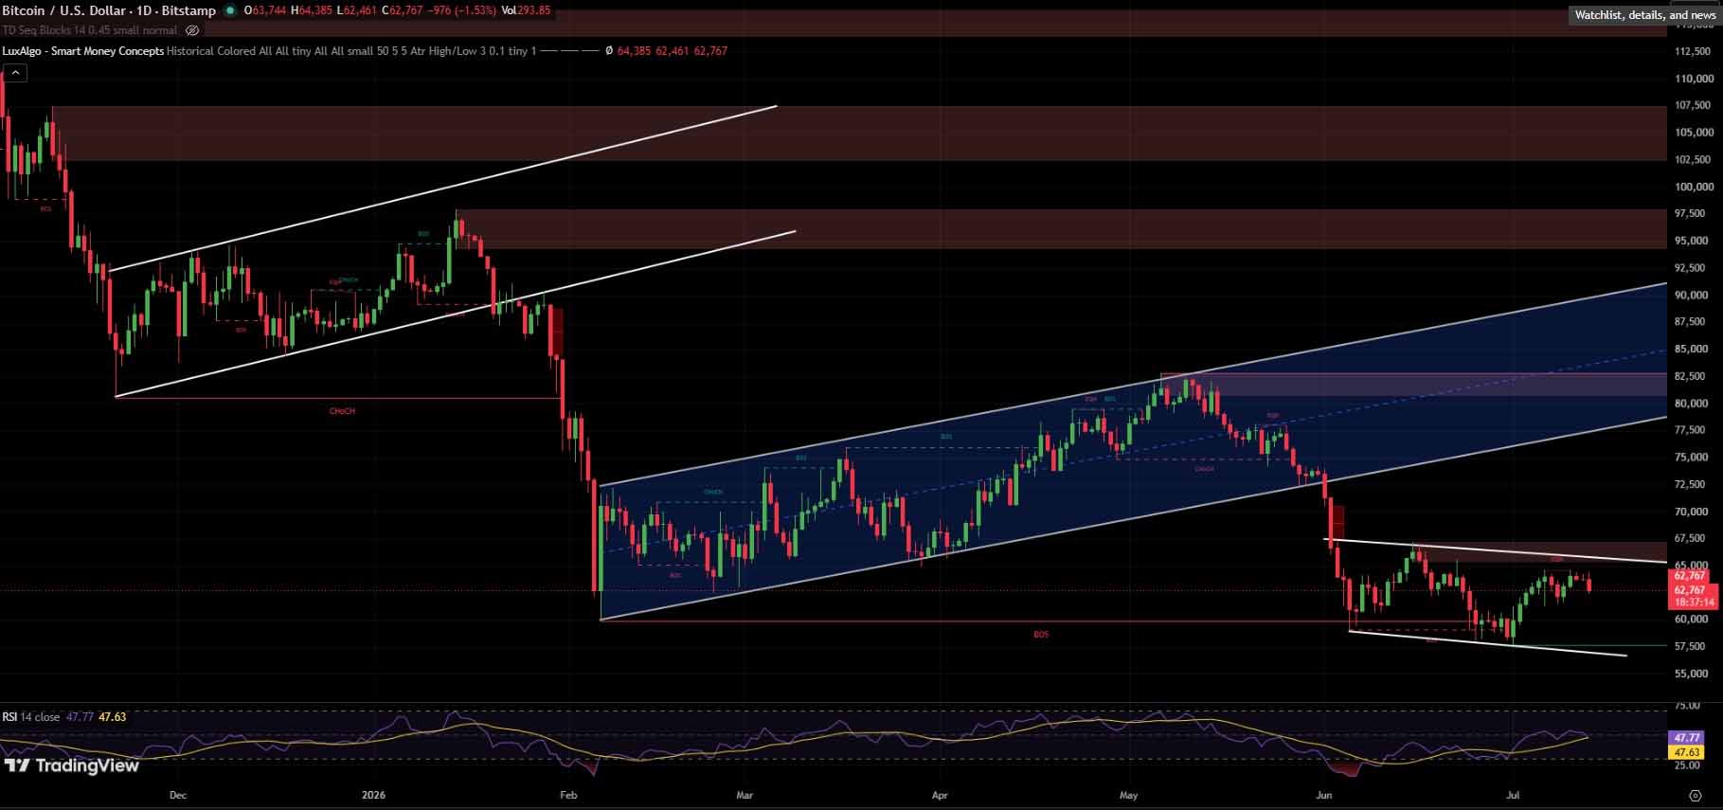Image resolution: width=1723 pixels, height=810 pixels.
Task: Click the May label on the time axis
Action: pos(1129,796)
